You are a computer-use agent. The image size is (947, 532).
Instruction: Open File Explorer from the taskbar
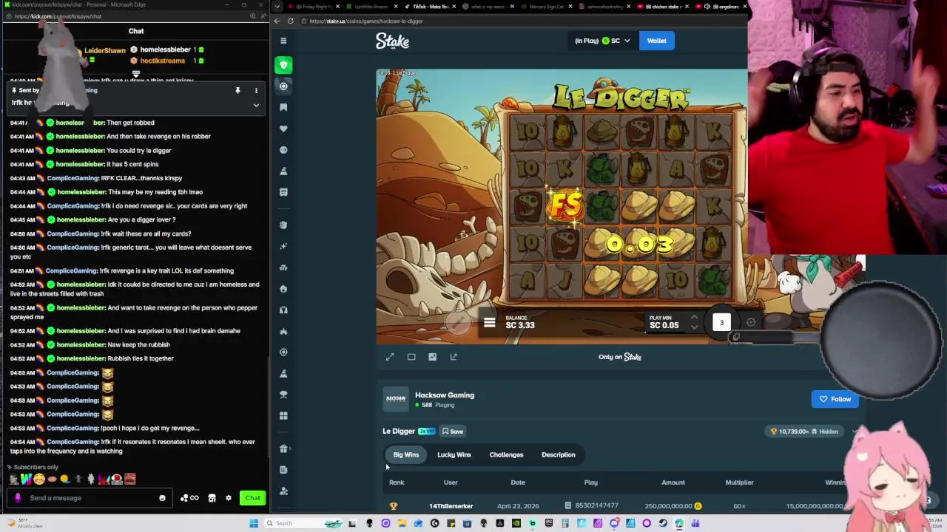402,523
